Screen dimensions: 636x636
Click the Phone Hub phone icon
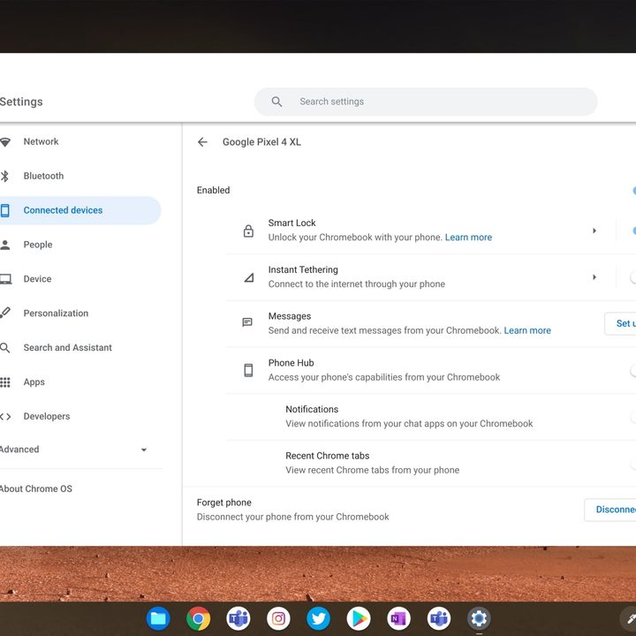(248, 370)
